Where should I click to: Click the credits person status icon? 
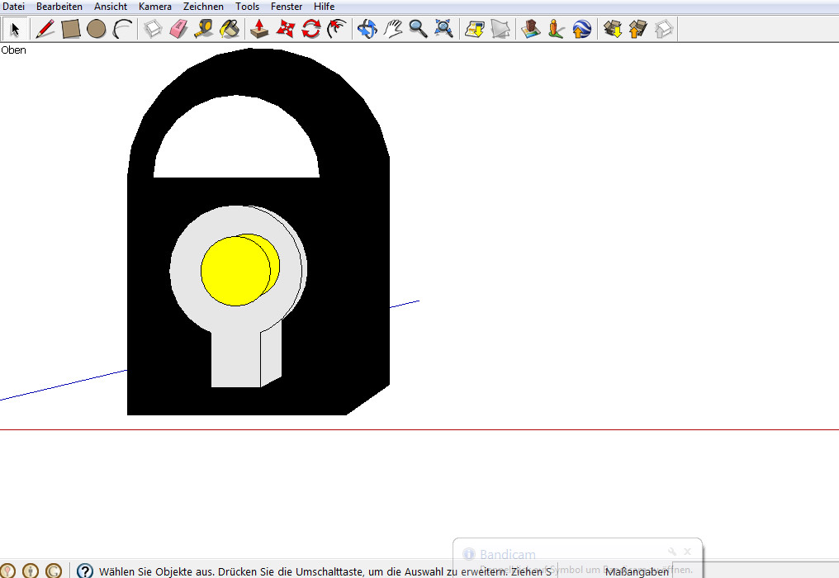pyautogui.click(x=31, y=571)
